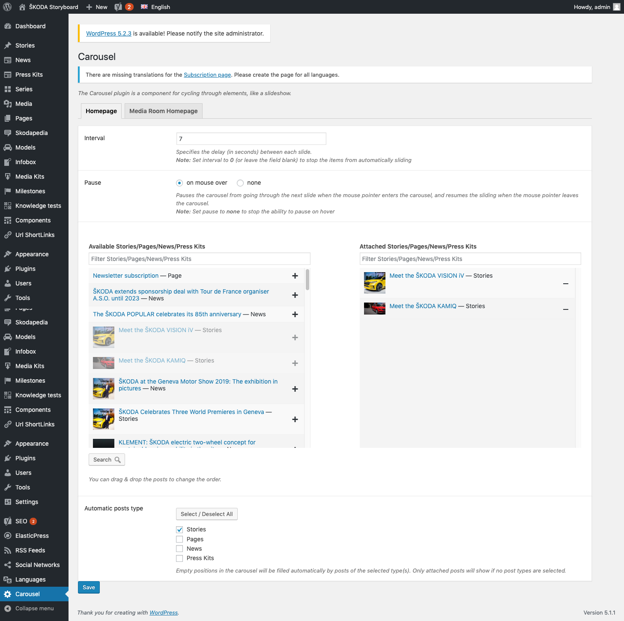The height and width of the screenshot is (621, 624).
Task: Remove attached Meet the ŠKODA KAMIQ story
Action: pyautogui.click(x=566, y=309)
